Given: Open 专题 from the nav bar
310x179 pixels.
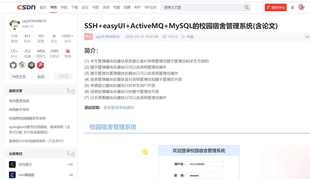Looking at the screenshot, I should click(x=117, y=7).
